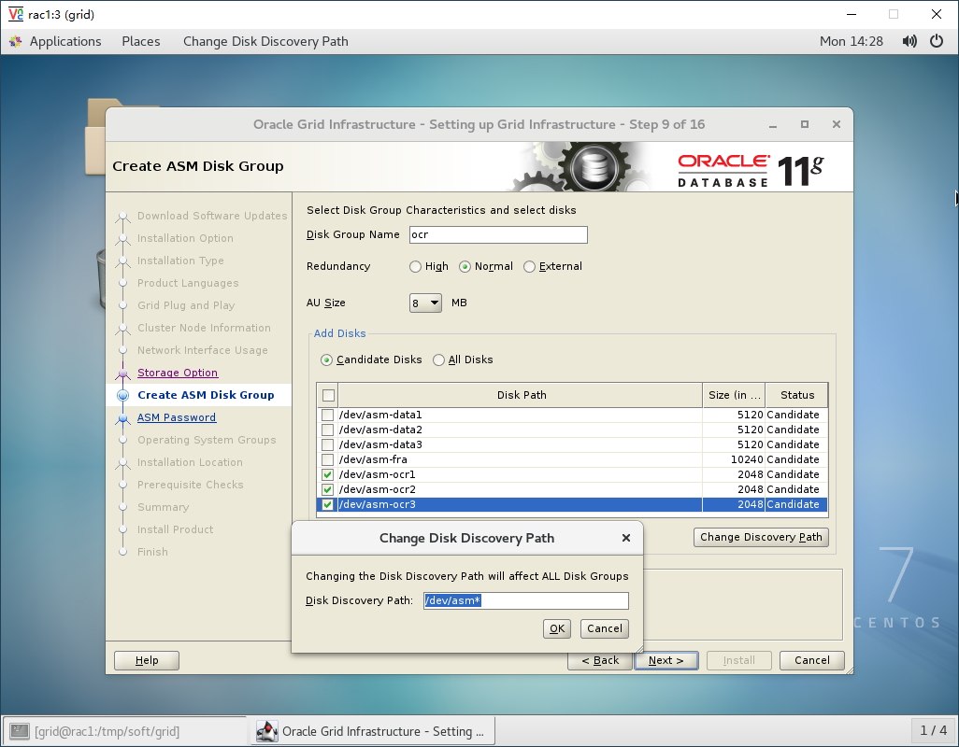
Task: Maximize the Oracle Grid Infrastructure window
Action: click(805, 124)
